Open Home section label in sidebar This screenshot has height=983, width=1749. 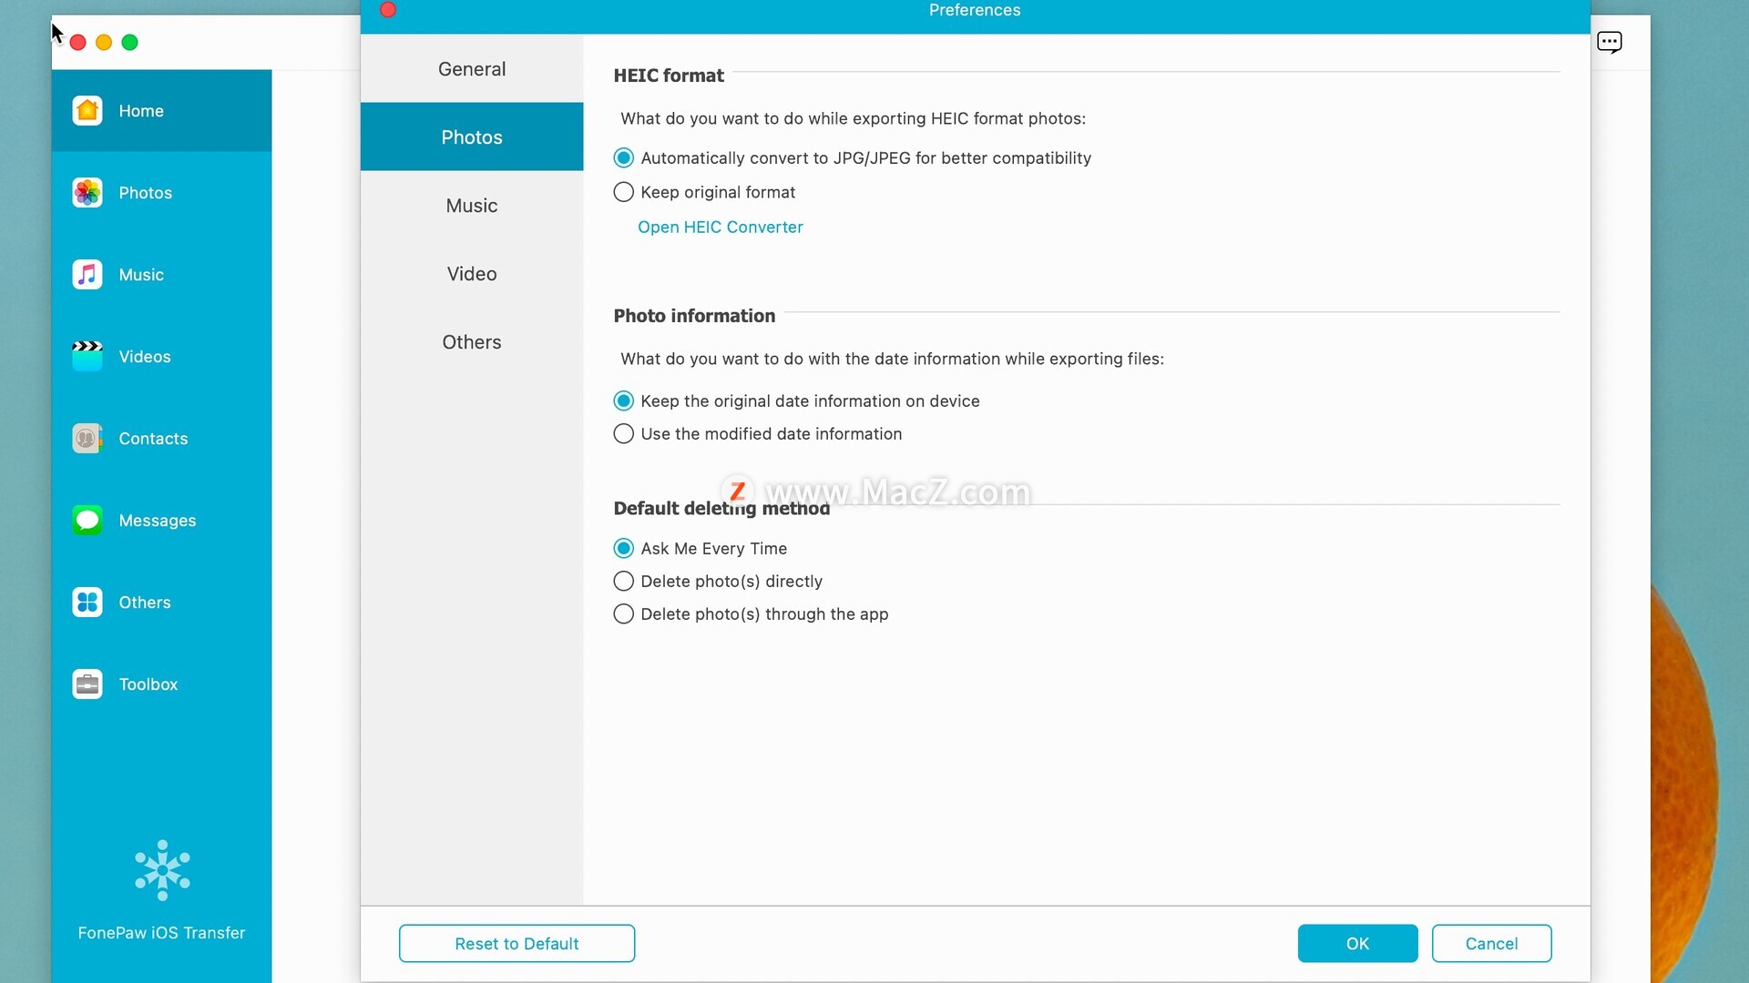click(141, 111)
